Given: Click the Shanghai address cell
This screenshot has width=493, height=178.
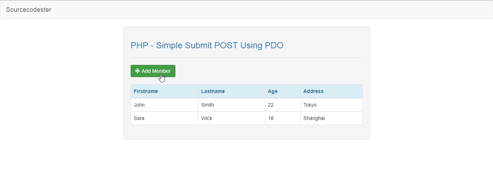Looking at the screenshot, I should tap(332, 118).
